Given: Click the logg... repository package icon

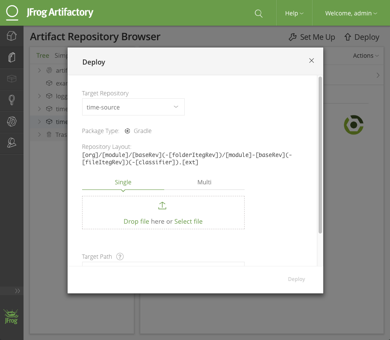Looking at the screenshot, I should [49, 96].
